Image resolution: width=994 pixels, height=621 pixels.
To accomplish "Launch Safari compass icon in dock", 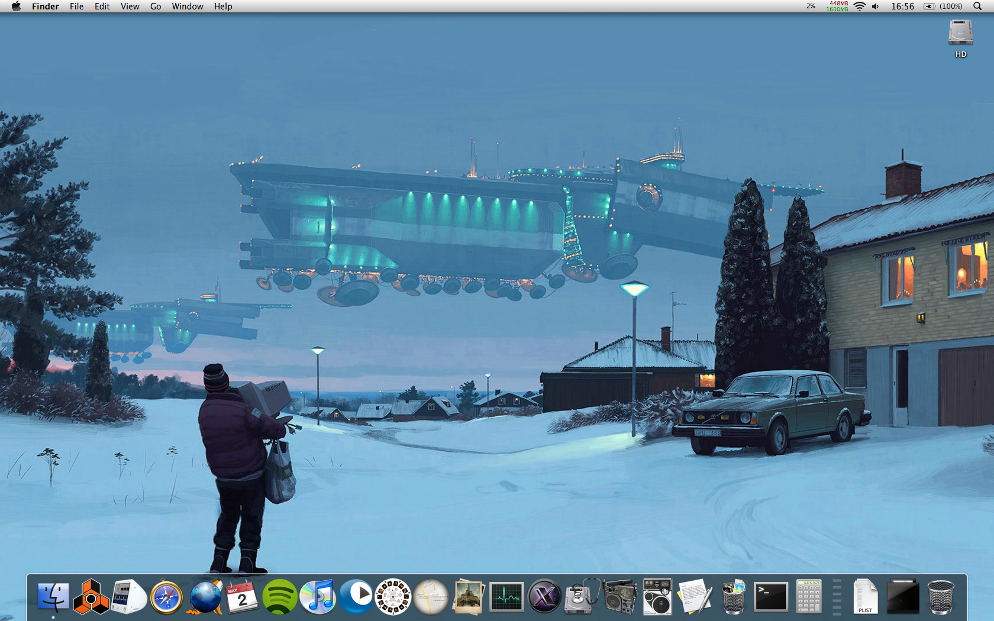I will tap(166, 597).
